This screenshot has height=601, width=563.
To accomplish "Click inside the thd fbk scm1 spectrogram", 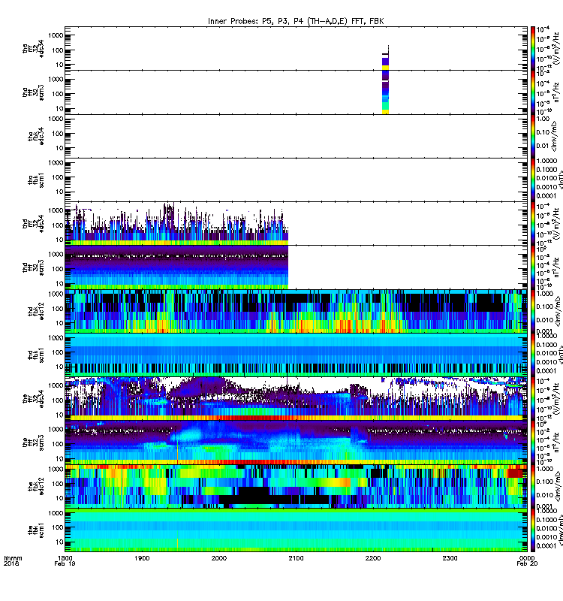I will tap(296, 355).
